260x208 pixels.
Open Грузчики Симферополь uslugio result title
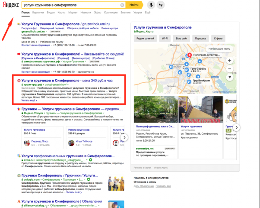pos(60,175)
